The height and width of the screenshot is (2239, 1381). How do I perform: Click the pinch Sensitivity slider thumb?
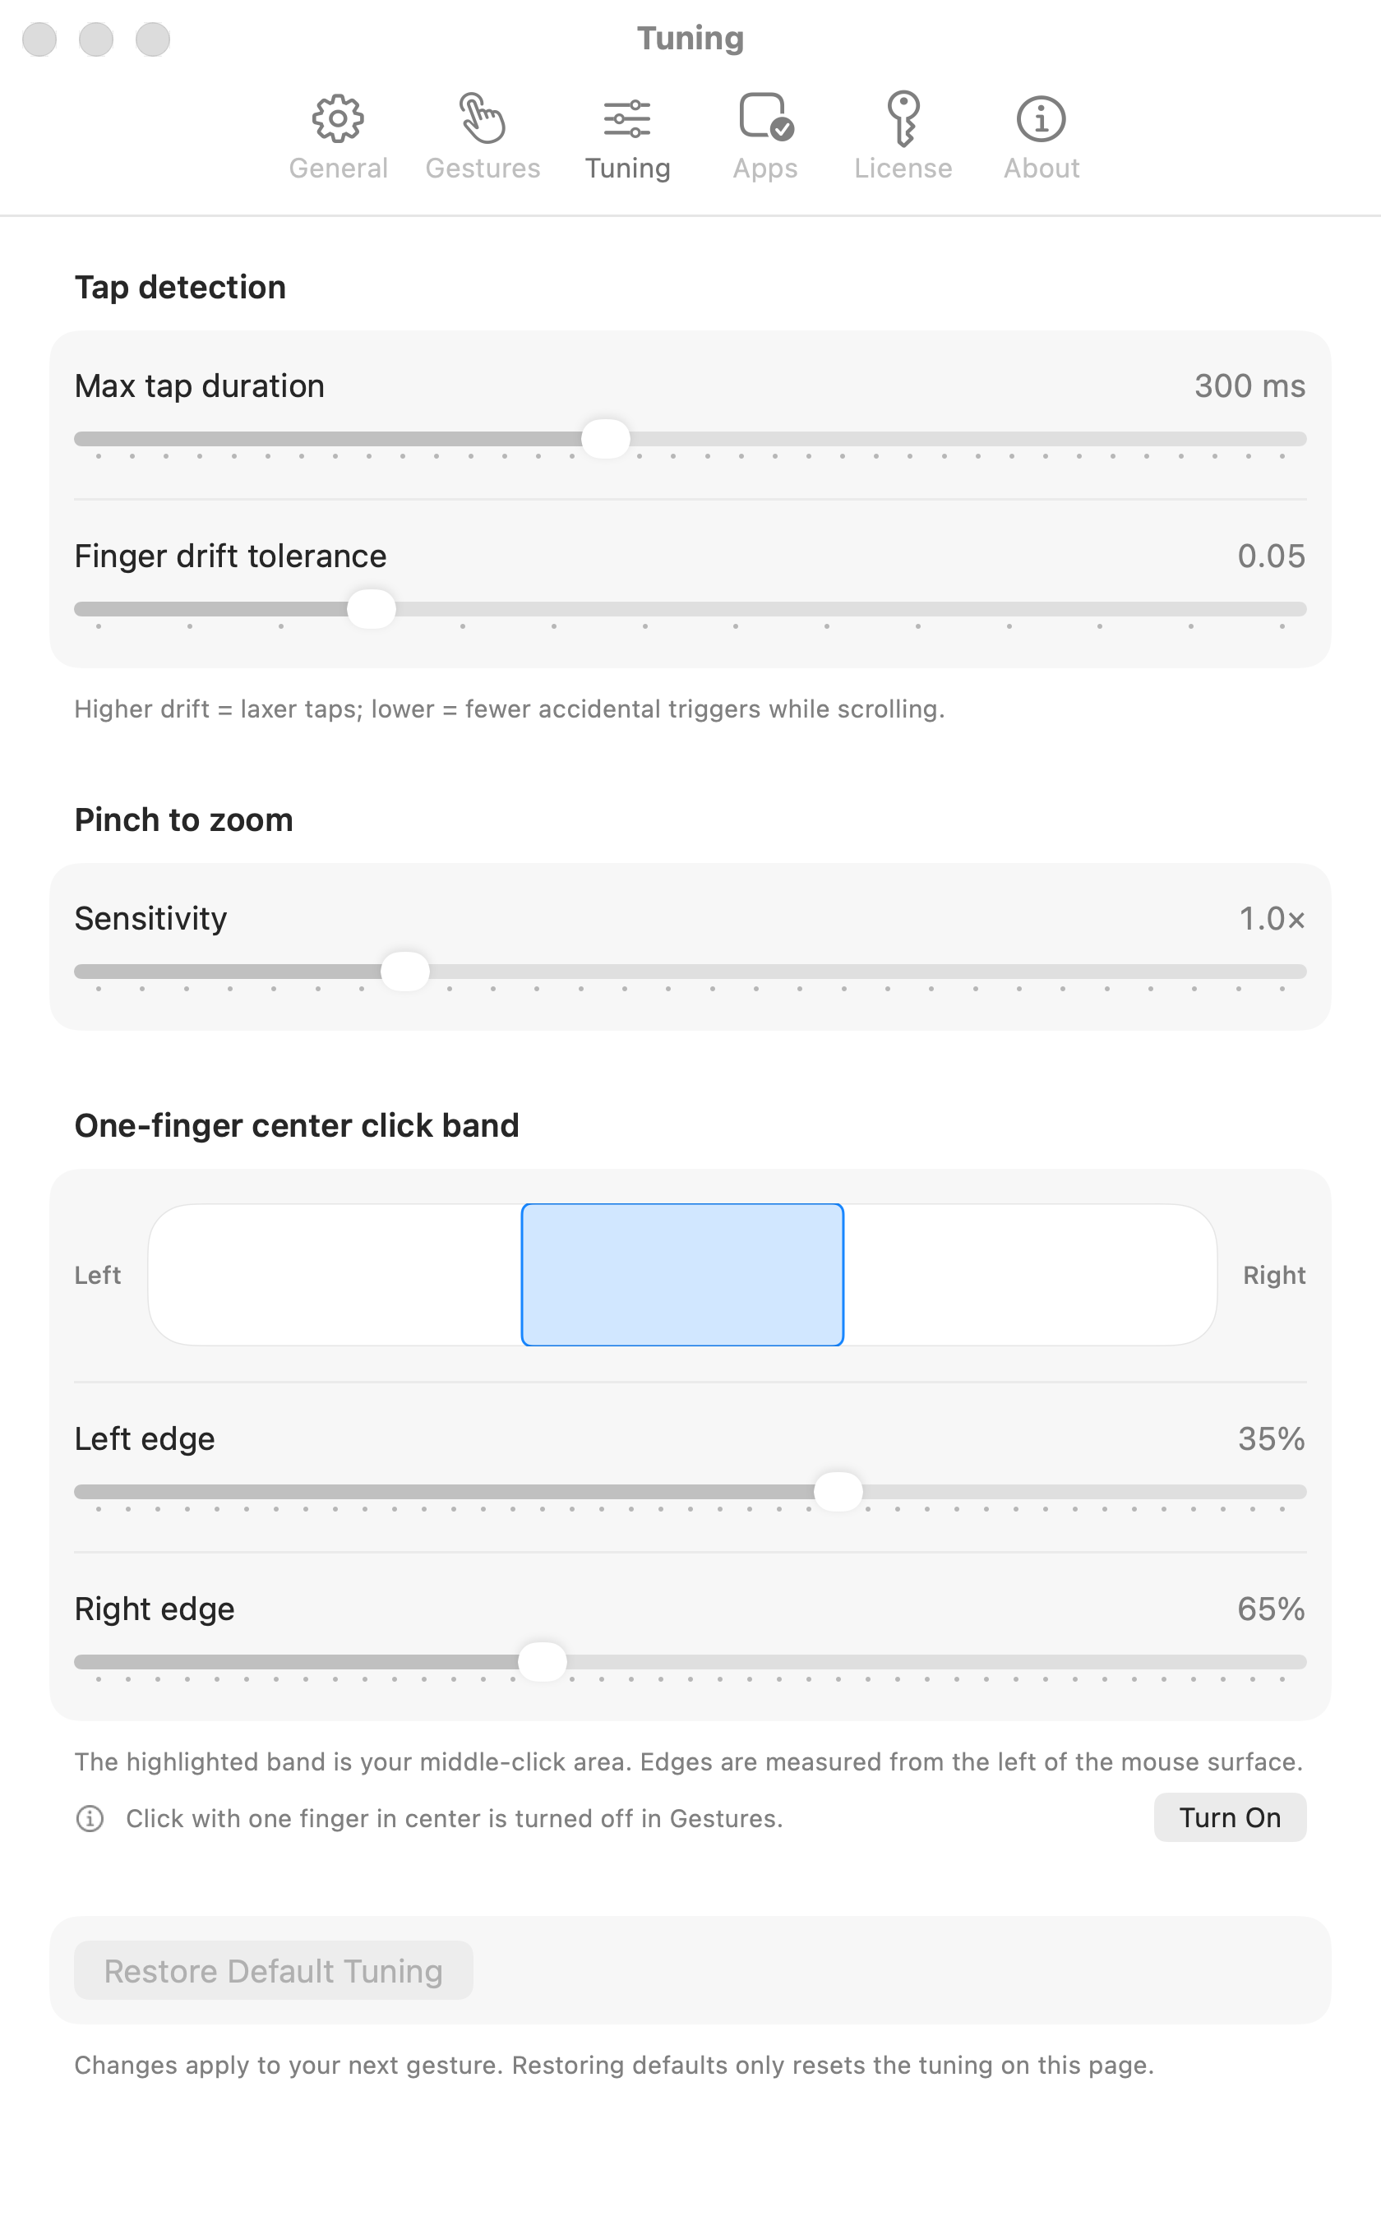[x=405, y=971]
